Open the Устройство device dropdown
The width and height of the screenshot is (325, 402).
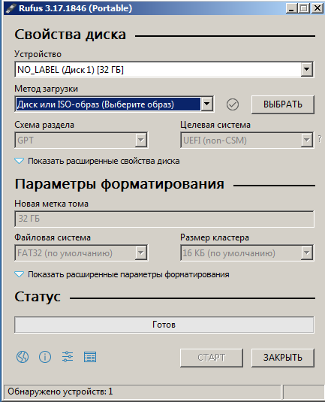tap(164, 69)
